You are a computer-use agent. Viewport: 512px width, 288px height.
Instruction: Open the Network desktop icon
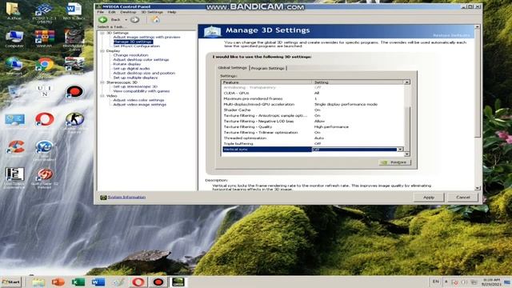(14, 66)
